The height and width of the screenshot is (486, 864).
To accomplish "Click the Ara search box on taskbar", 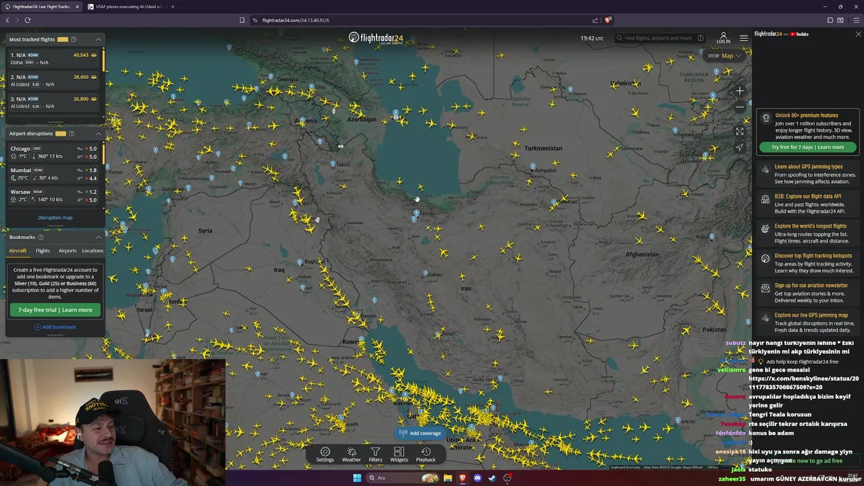I will [402, 478].
